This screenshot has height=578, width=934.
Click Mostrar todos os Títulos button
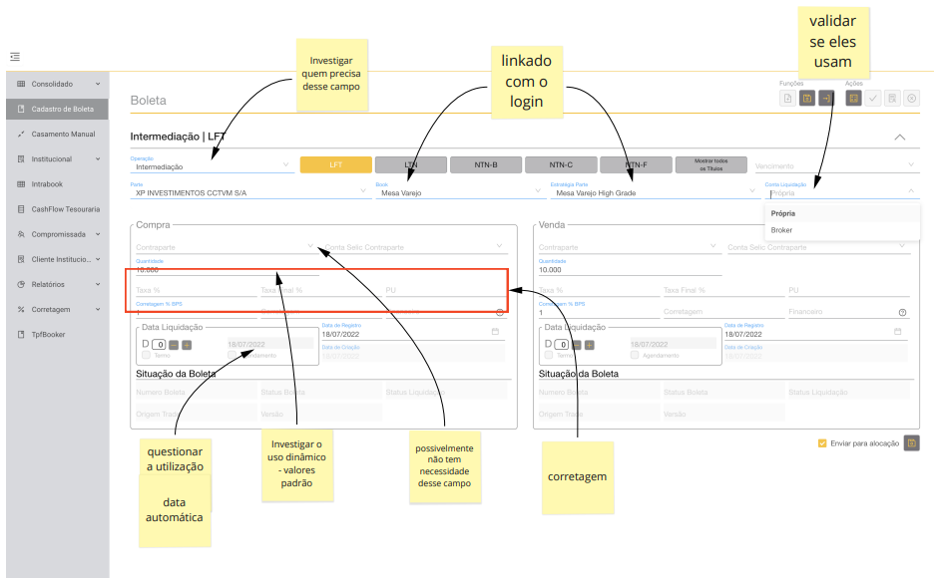coord(709,164)
